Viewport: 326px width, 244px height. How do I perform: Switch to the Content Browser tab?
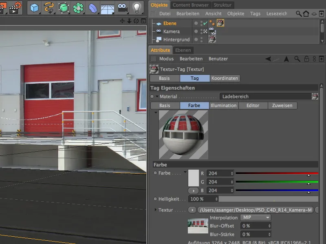[x=190, y=5]
